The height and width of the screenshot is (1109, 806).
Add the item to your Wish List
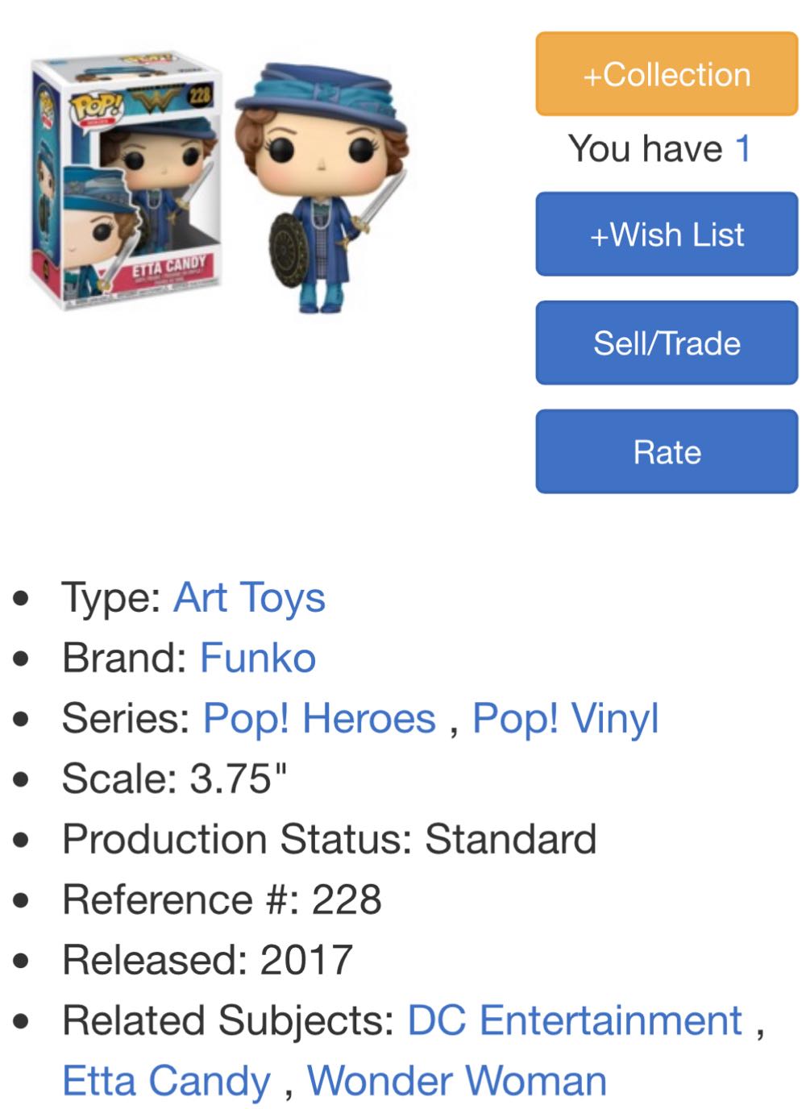pyautogui.click(x=666, y=235)
